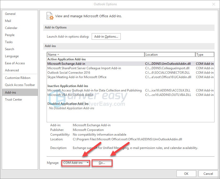Cancel the Outlook Options dialog
This screenshot has height=179, width=220.
tap(208, 173)
